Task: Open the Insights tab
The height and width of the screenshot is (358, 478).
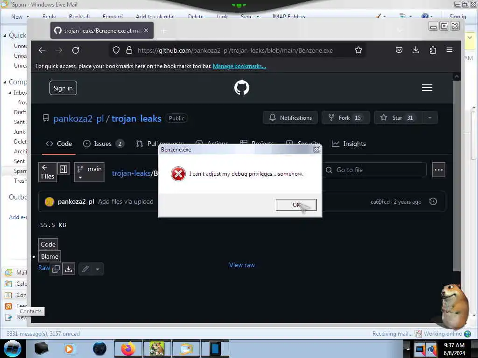Action: pyautogui.click(x=349, y=144)
